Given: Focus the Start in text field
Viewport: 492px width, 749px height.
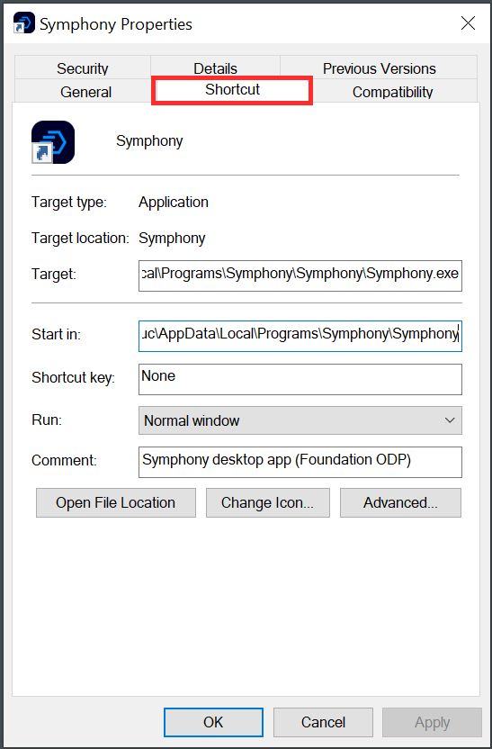Looking at the screenshot, I should [x=300, y=336].
